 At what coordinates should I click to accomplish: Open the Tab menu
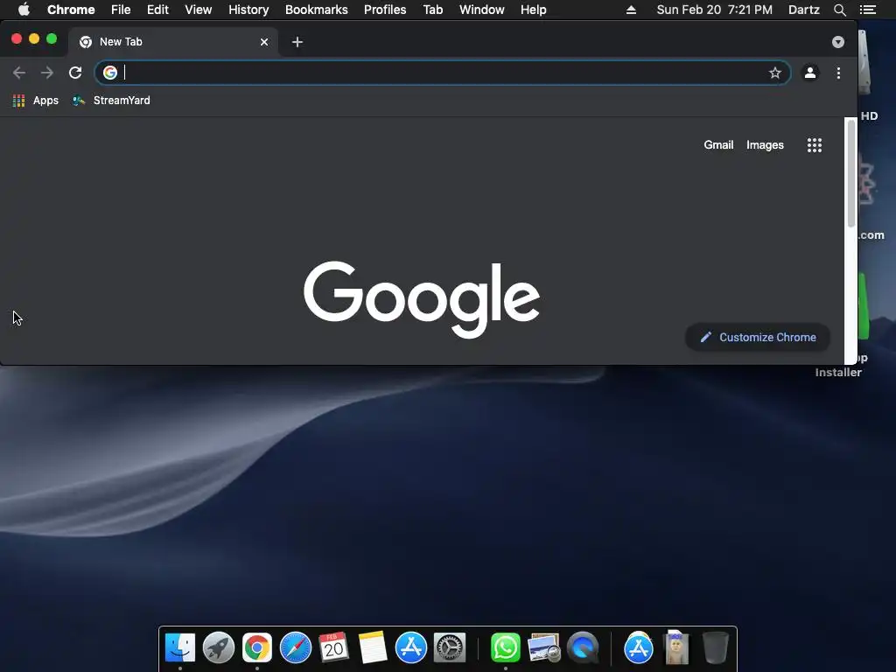tap(433, 10)
